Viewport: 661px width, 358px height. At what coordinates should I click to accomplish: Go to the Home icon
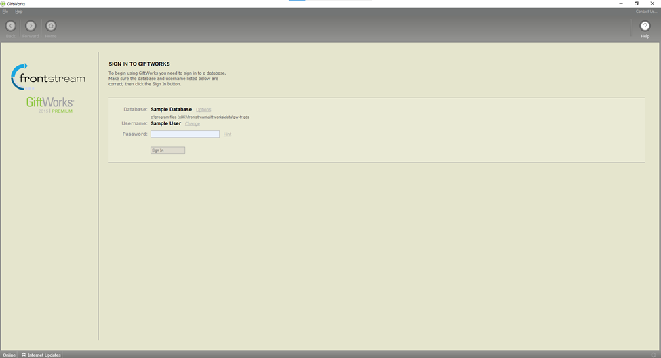tap(51, 26)
